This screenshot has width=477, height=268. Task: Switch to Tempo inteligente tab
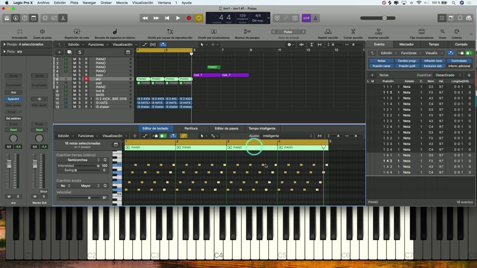click(x=262, y=129)
